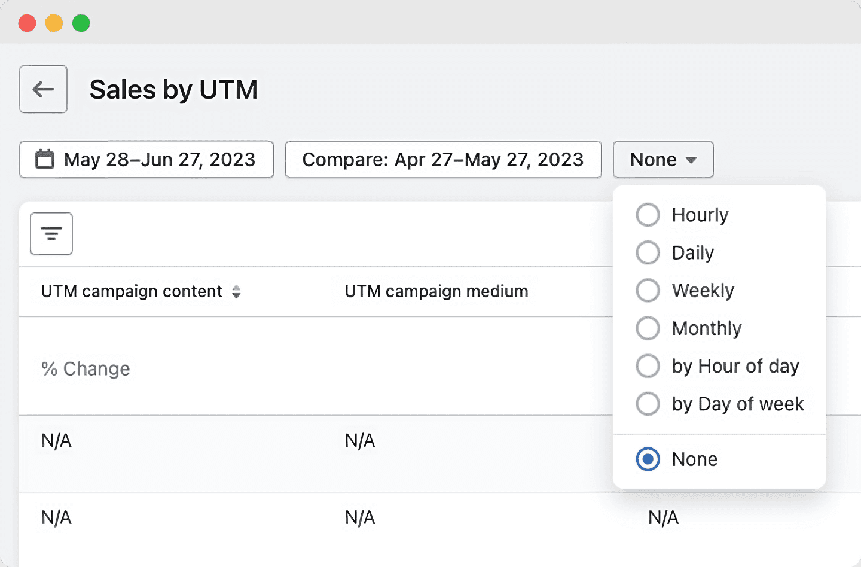Open the Compare Apr 27–May 27 selector

pos(443,160)
